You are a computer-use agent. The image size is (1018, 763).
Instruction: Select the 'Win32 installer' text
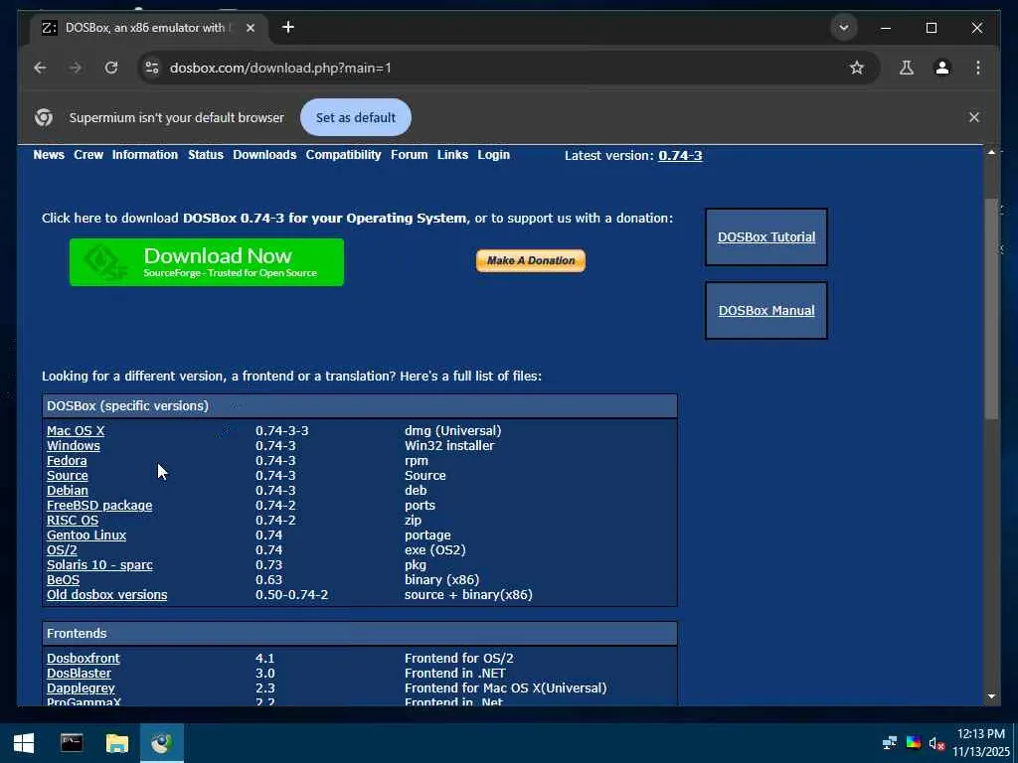tap(449, 446)
